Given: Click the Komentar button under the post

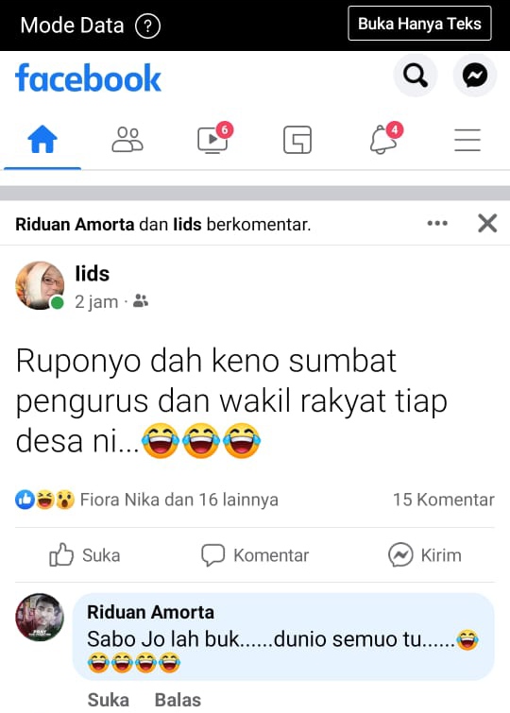Looking at the screenshot, I should (x=255, y=555).
